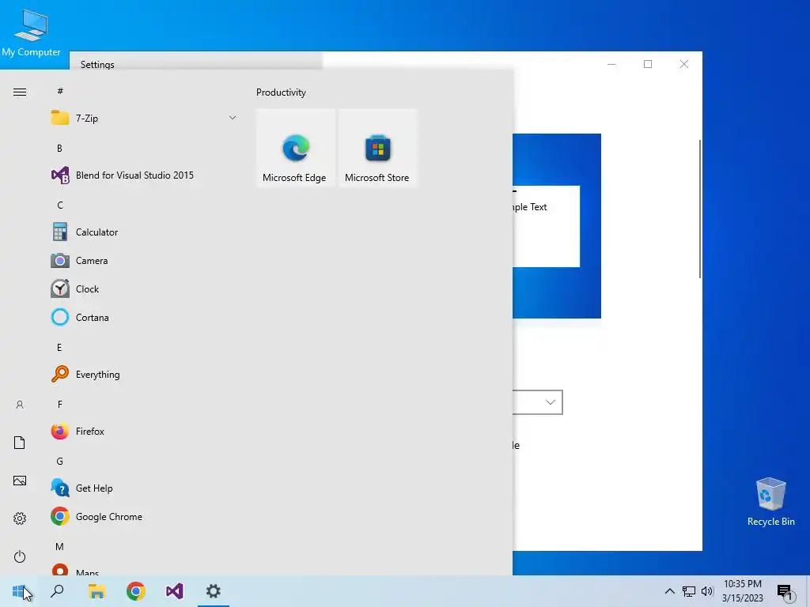Jump to the G letter header
Viewport: 810px width, 607px height.
tap(60, 462)
